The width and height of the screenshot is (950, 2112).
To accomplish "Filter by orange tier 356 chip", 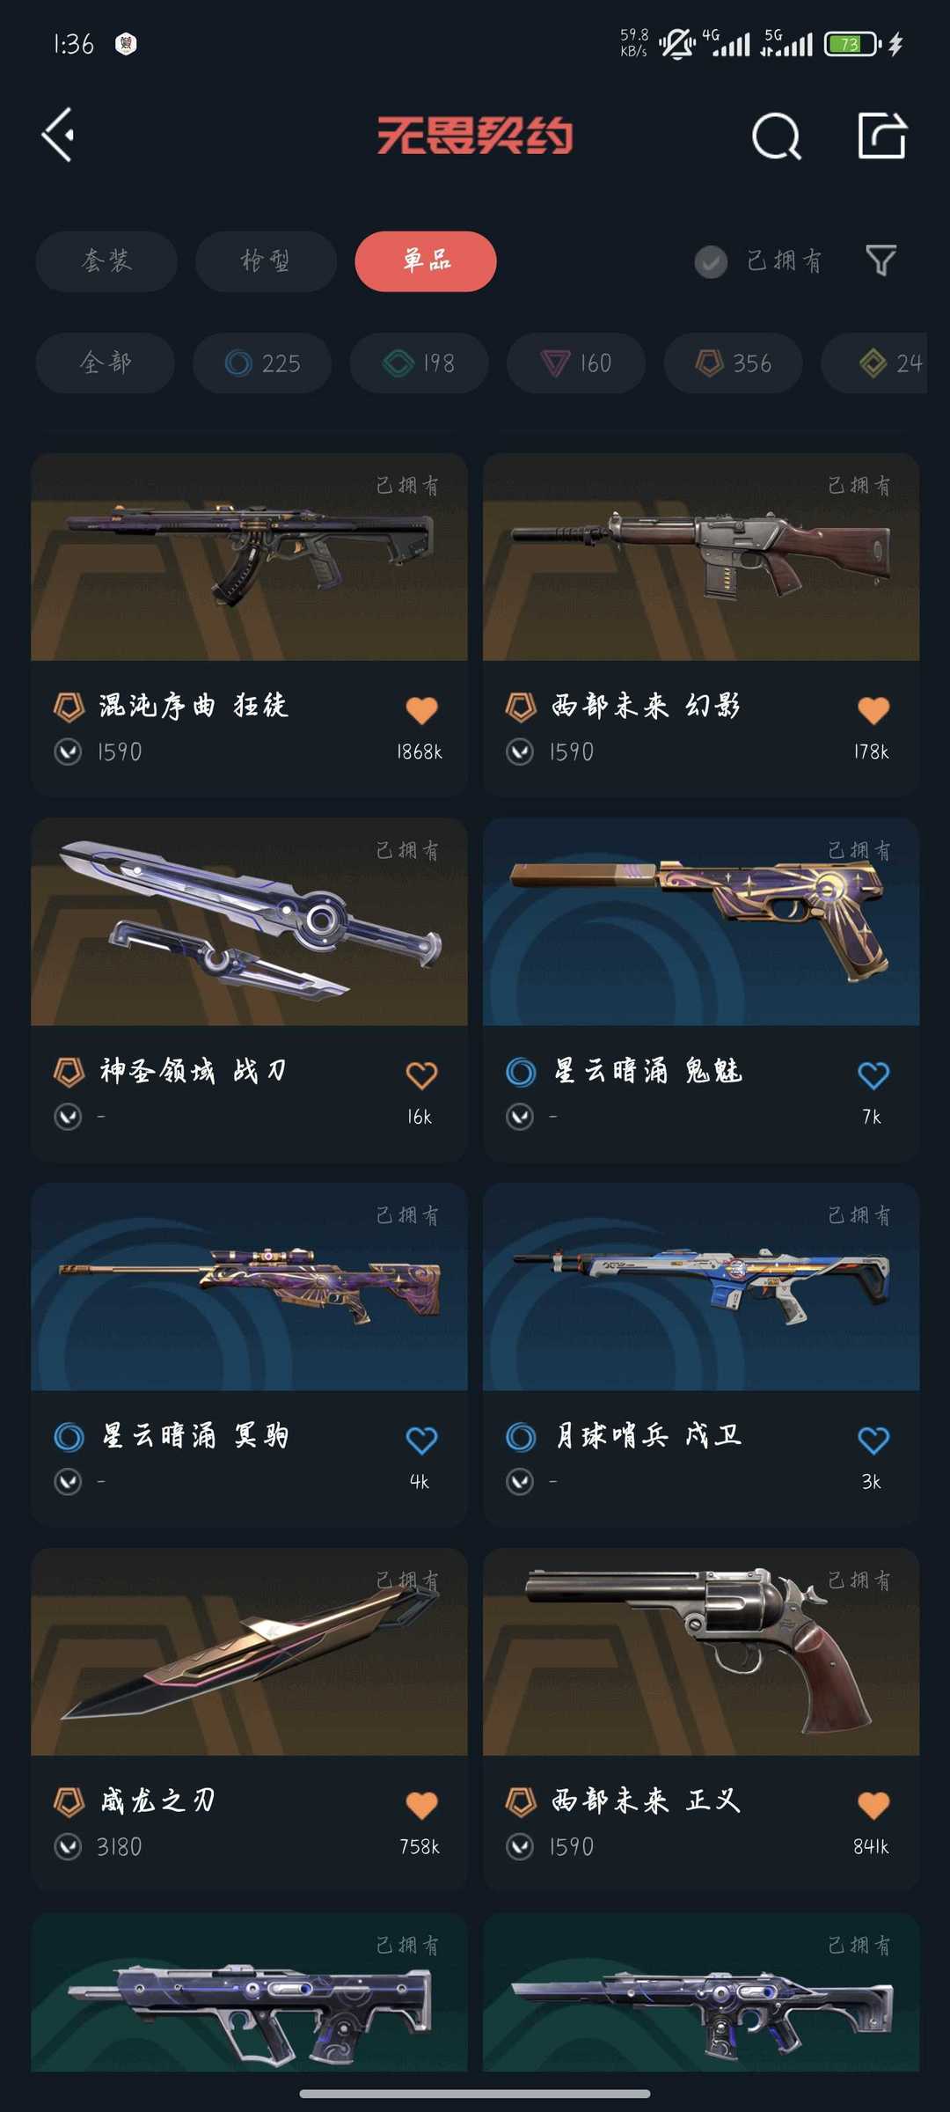I will click(x=733, y=363).
